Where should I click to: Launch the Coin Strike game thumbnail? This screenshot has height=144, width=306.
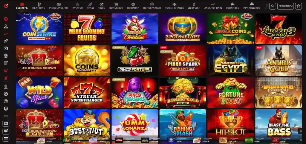click(39, 28)
